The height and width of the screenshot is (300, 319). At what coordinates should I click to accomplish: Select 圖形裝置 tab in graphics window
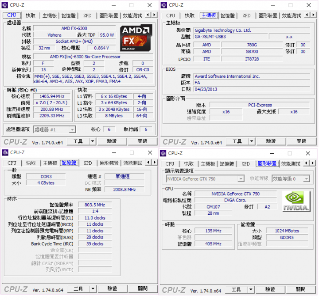pos(267,163)
